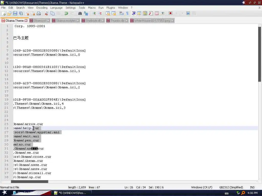Open the Run menu
The image size is (262, 196).
pos(101,8)
